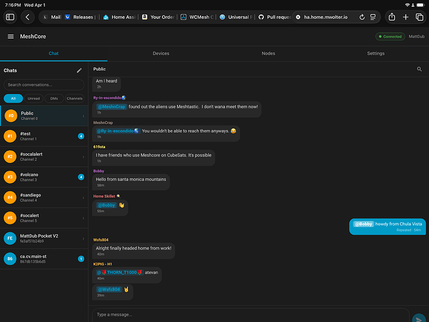
Task: Open unread badge on #volcano chat
Action: point(81,177)
